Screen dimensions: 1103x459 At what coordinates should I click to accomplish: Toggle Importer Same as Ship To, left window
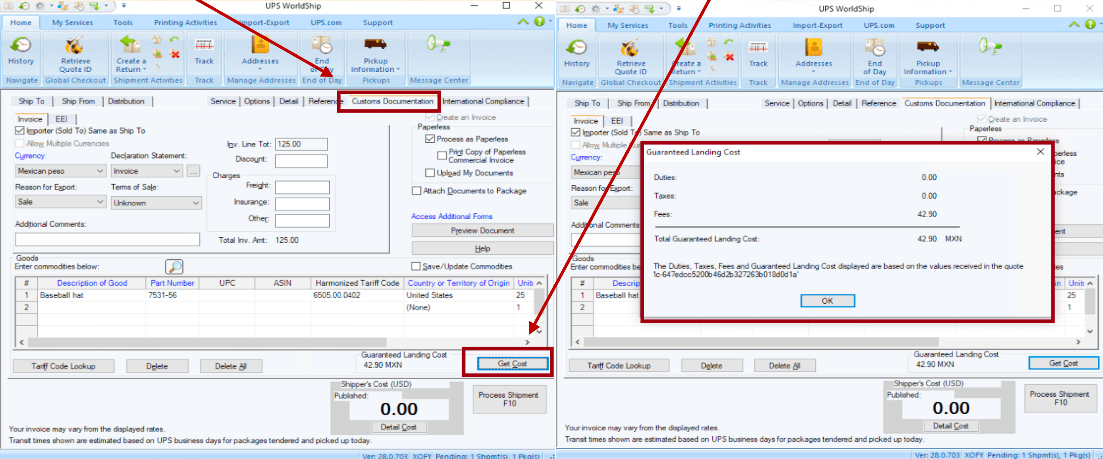(20, 131)
